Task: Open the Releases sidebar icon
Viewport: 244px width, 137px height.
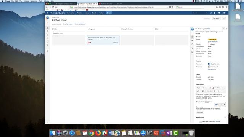Action: click(47, 31)
